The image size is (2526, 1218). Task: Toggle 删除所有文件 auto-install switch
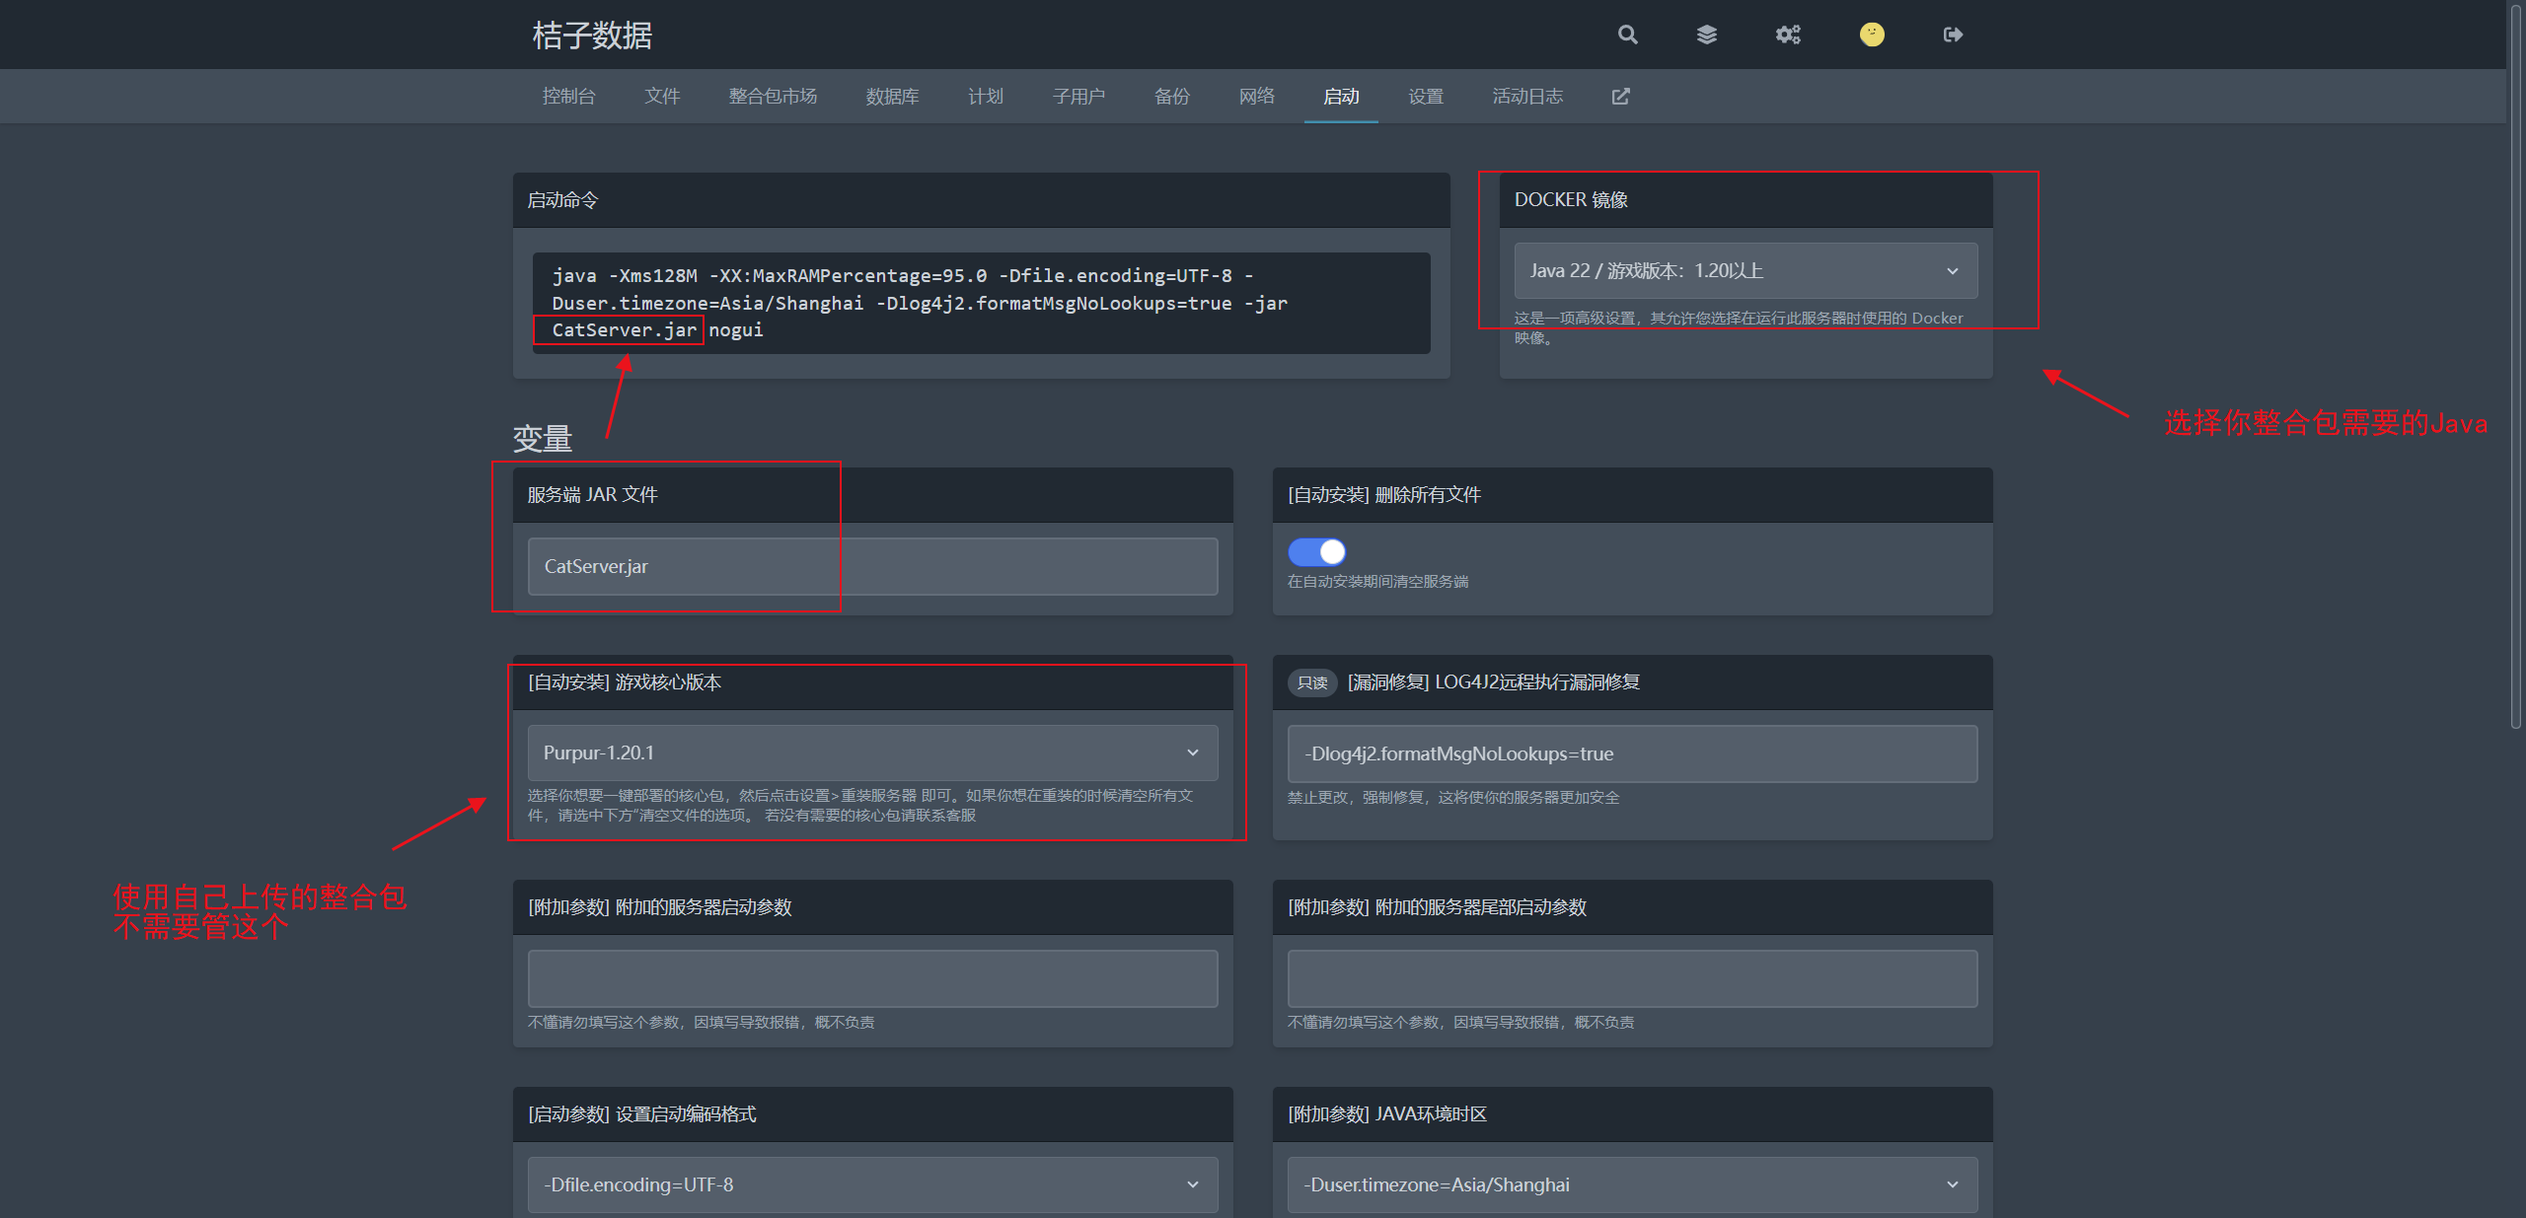[x=1316, y=551]
